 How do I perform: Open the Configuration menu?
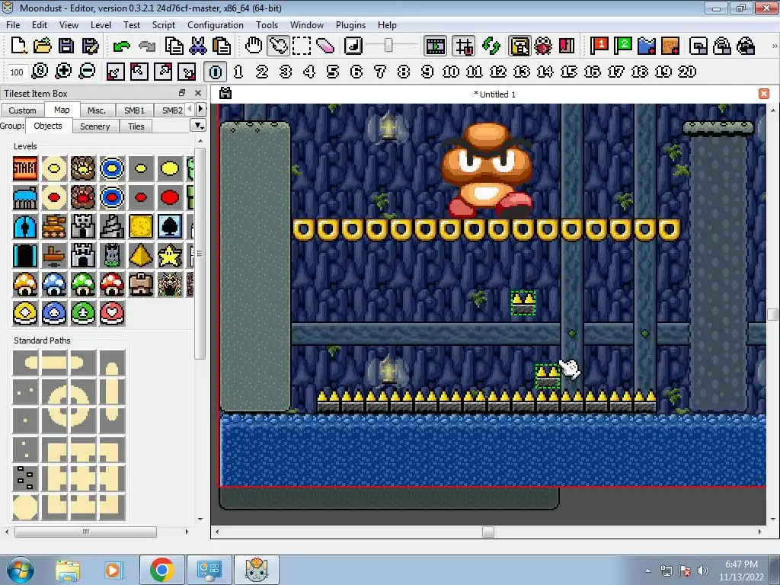pos(216,25)
